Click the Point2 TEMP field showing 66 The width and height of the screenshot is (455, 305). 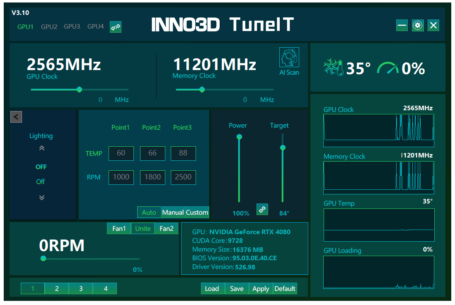click(152, 153)
